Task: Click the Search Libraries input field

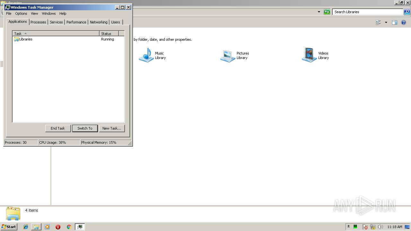Action: [x=368, y=12]
